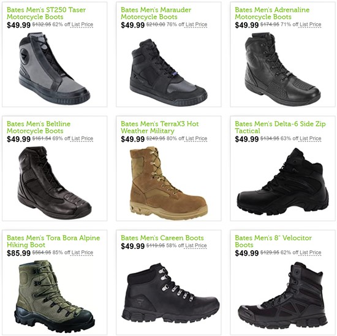
Task: View the black Delta-6 tactical boot photo
Action: 283,181
